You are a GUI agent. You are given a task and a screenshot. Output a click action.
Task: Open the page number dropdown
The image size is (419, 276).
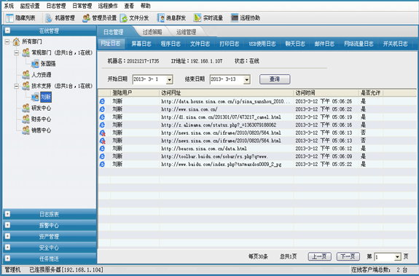(x=398, y=257)
